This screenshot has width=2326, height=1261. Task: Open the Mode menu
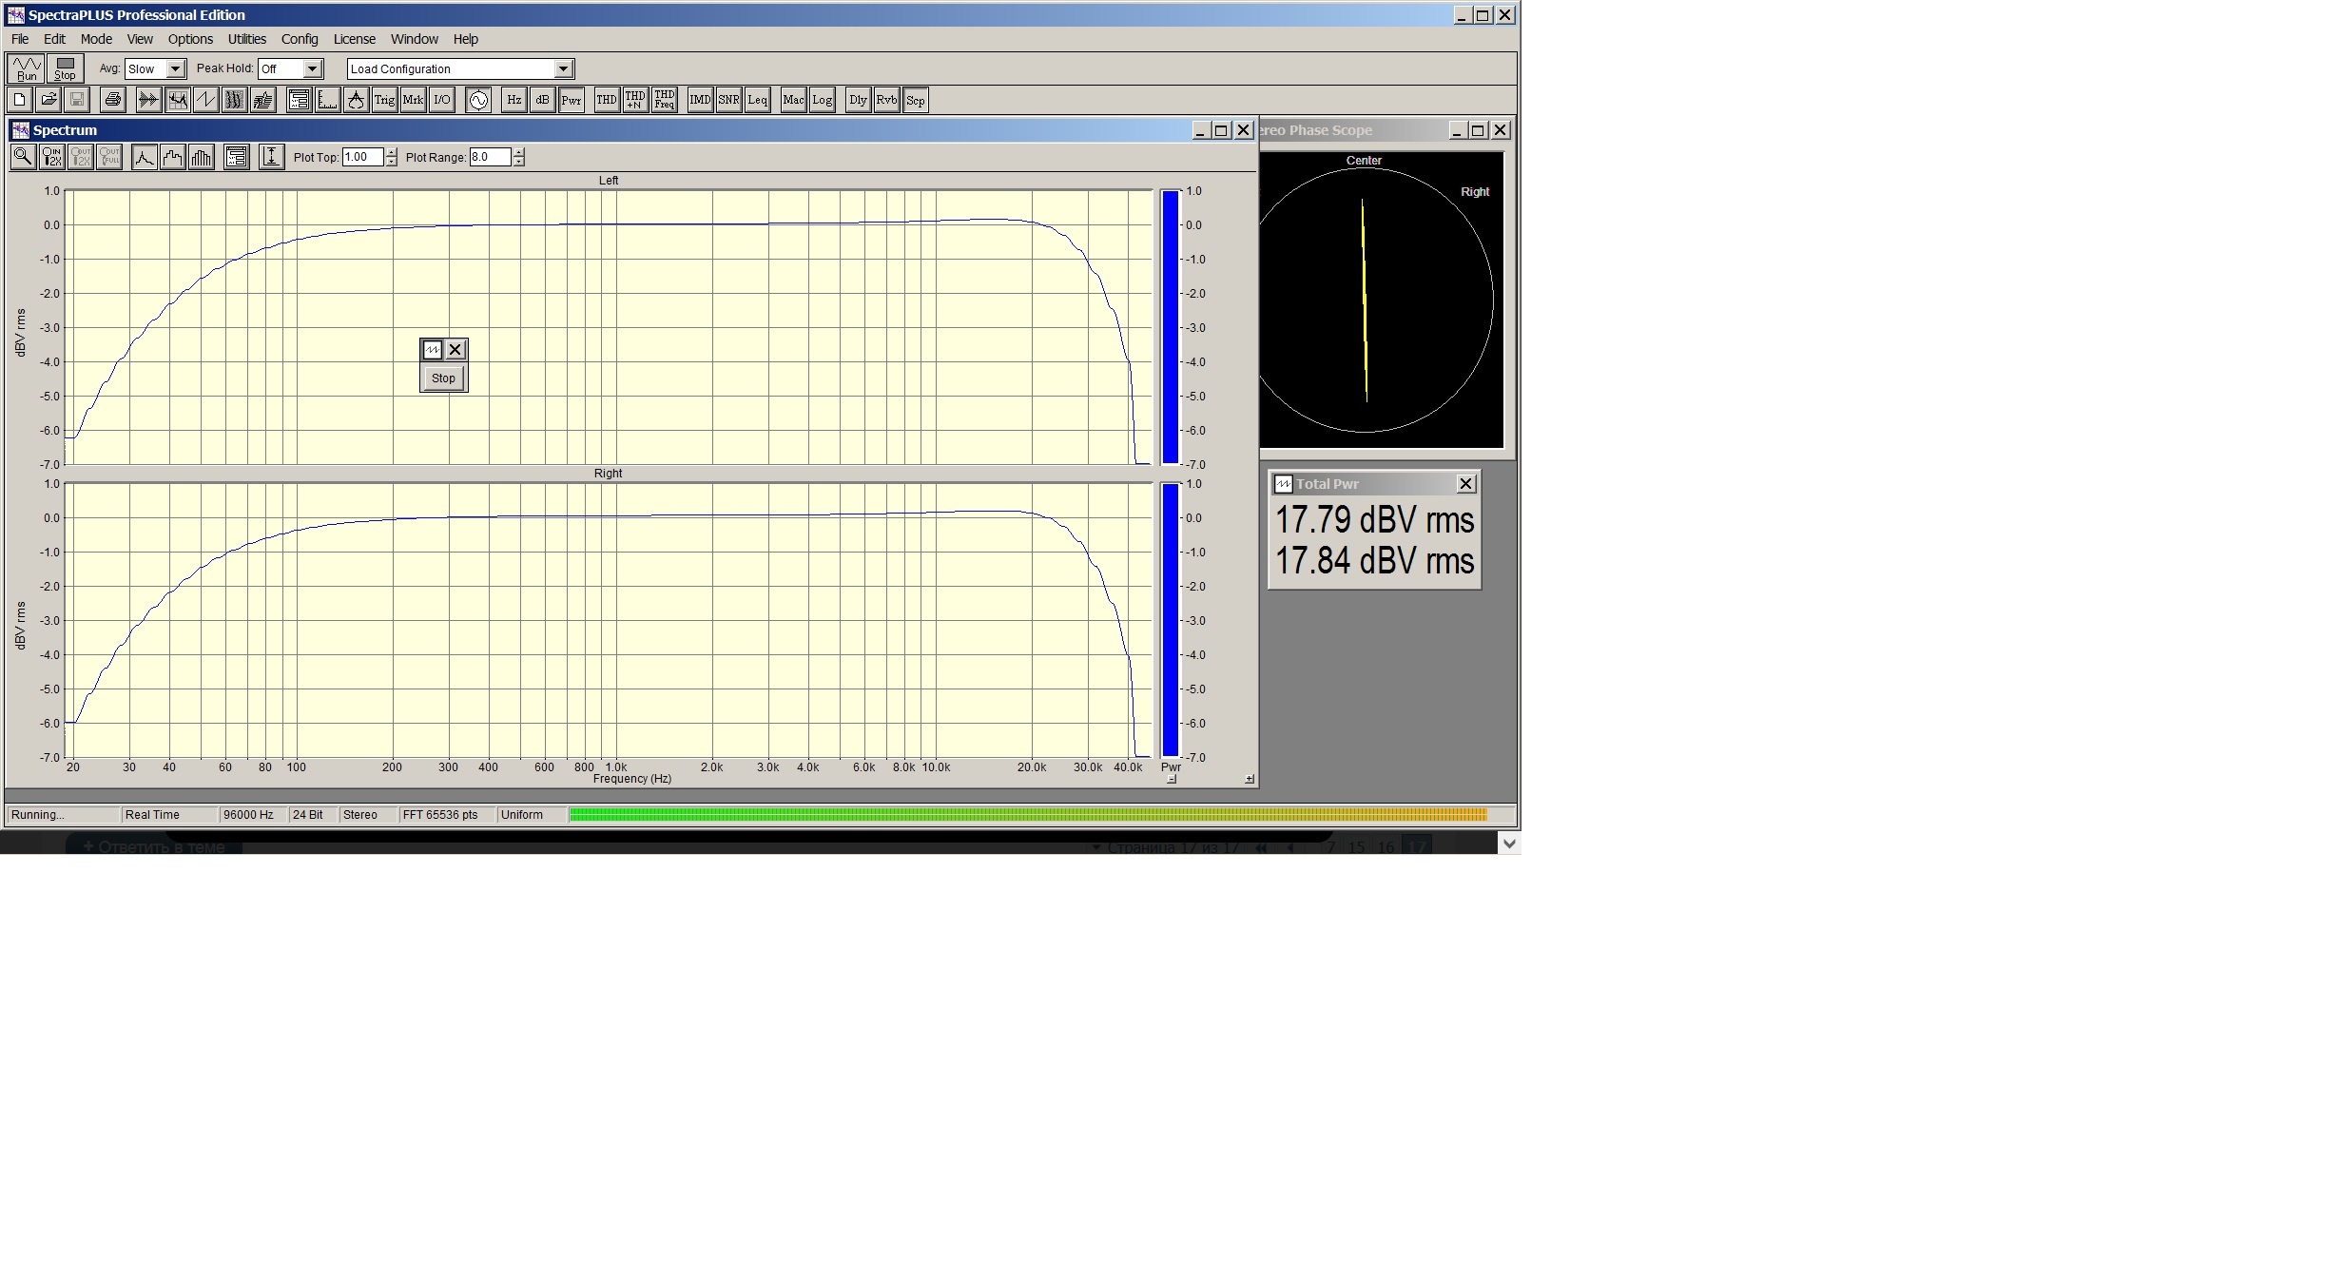point(96,39)
